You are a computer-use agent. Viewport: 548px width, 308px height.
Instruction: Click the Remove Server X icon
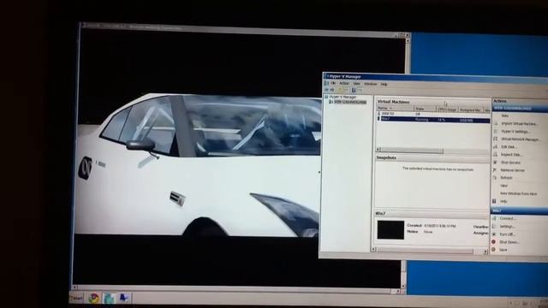(495, 169)
